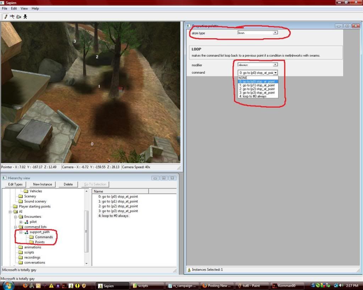The image size is (363, 290).
Task: Click the camera toolbar icon
Action: (19, 17)
